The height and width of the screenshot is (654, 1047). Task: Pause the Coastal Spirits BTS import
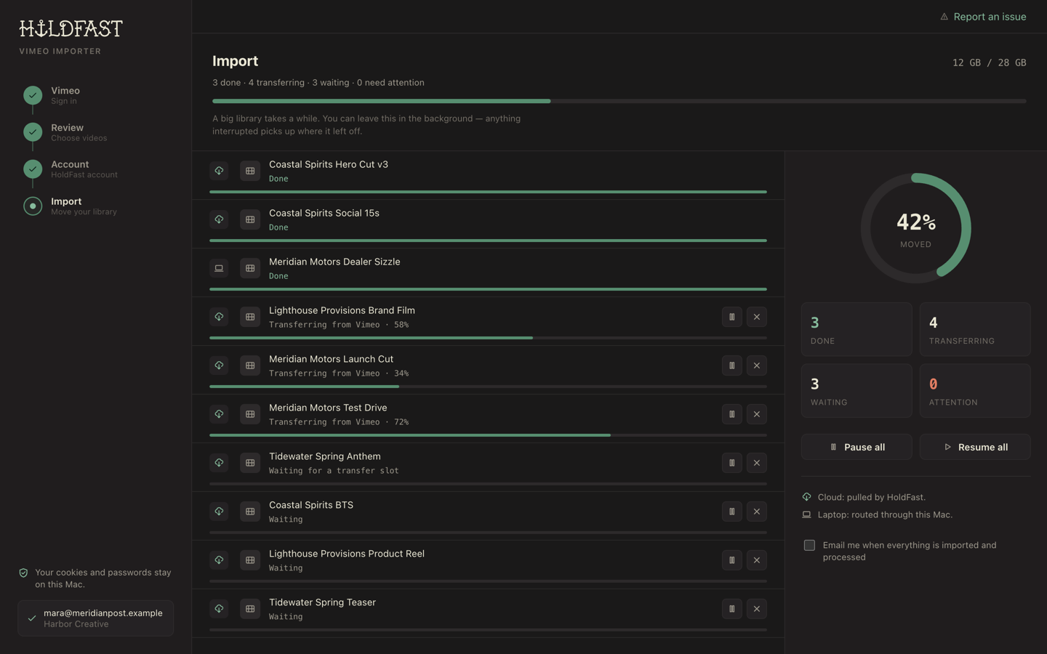[x=732, y=512]
